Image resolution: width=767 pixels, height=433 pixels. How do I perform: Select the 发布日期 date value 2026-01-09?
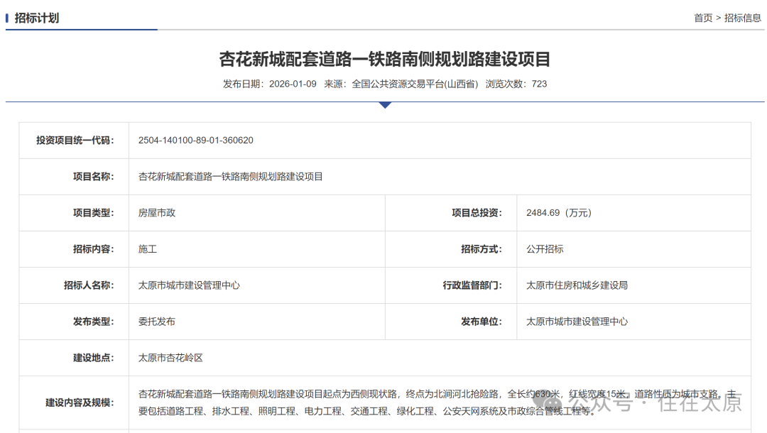[x=293, y=84]
